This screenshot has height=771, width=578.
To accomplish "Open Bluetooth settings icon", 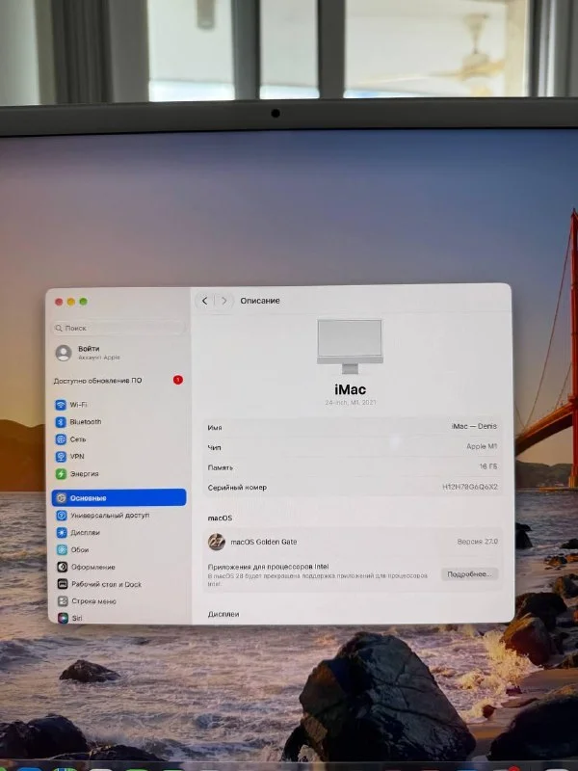I will pos(61,422).
